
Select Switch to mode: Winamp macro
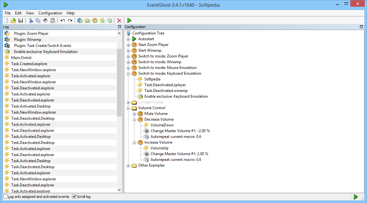pyautogui.click(x=159, y=62)
